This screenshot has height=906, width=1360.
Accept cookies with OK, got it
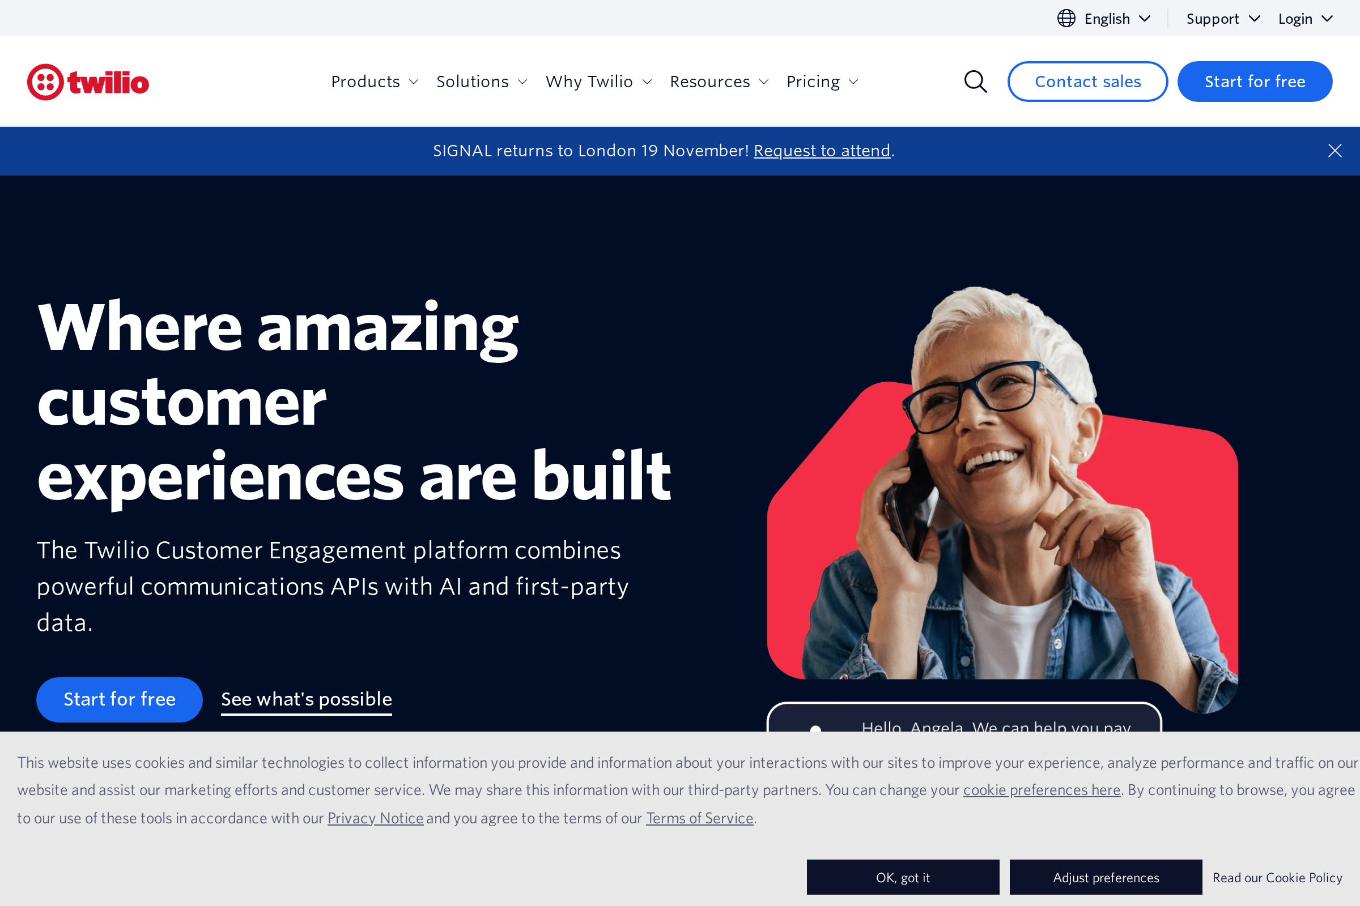coord(902,877)
